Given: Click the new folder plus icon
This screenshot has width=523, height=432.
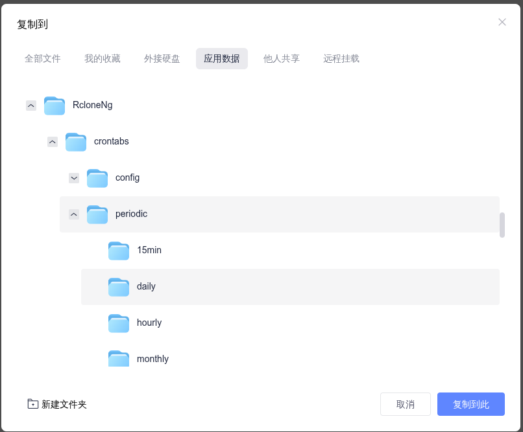Looking at the screenshot, I should click(x=32, y=404).
